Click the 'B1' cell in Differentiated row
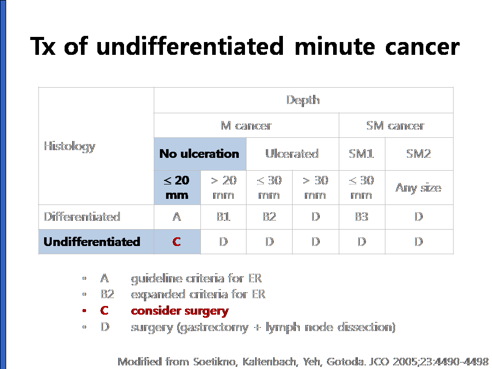 (223, 217)
